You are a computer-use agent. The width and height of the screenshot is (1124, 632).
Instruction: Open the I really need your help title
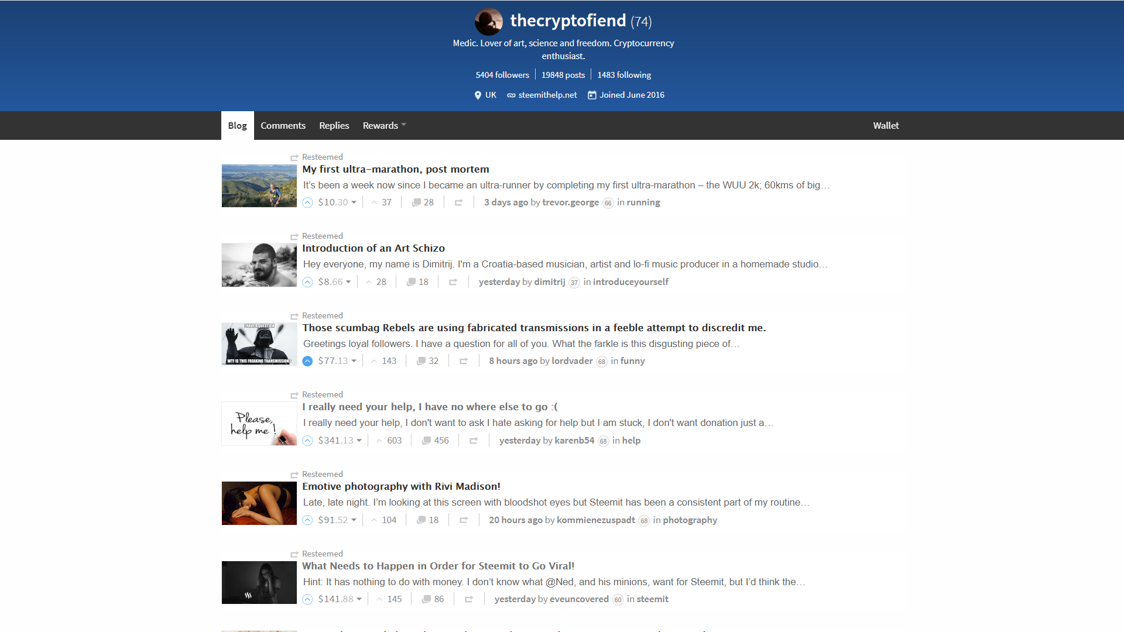[430, 407]
